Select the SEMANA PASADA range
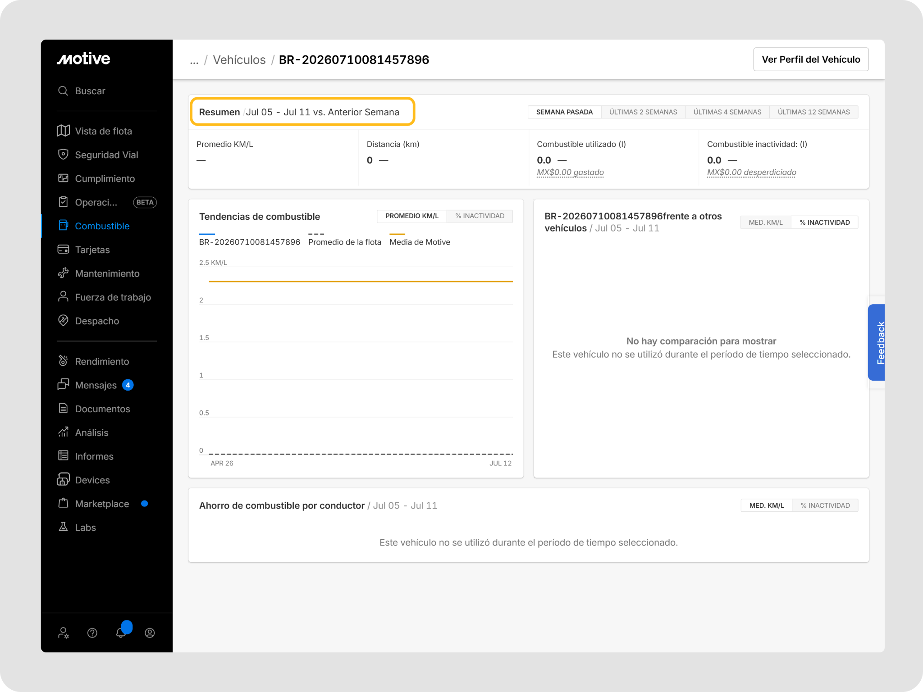 [x=564, y=112]
